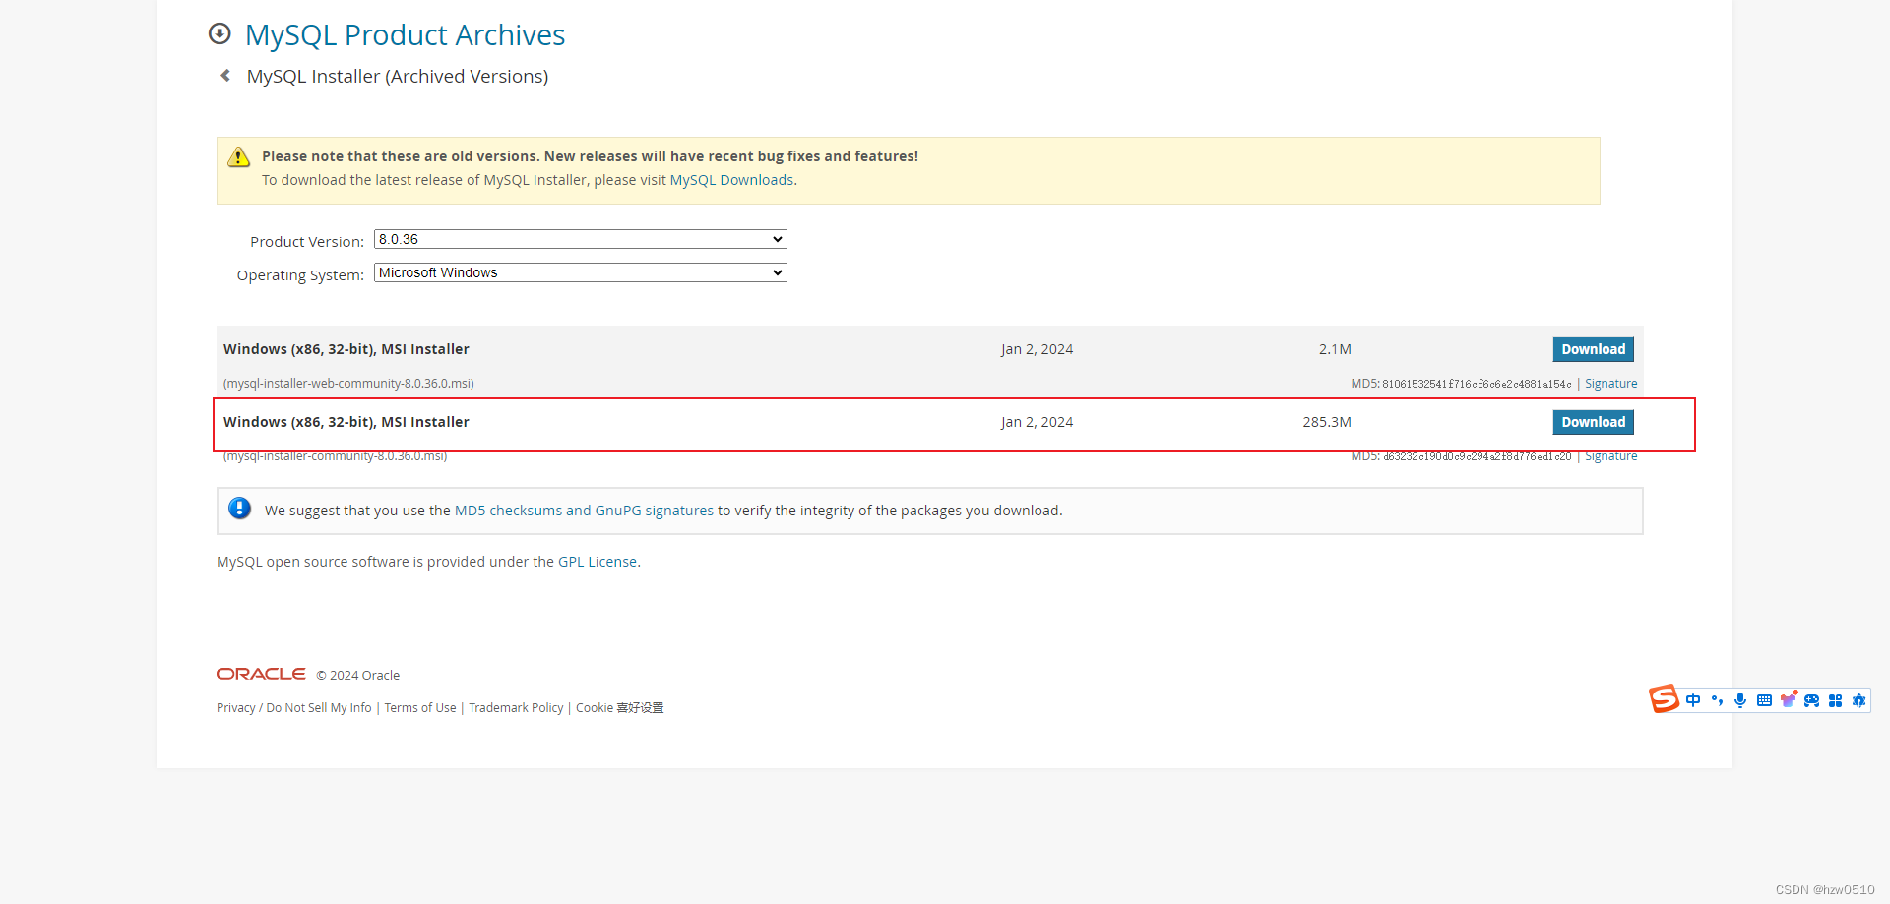Click the download arrow icon beside the page title
Viewport: 1890px width, 904px height.
coord(220,34)
